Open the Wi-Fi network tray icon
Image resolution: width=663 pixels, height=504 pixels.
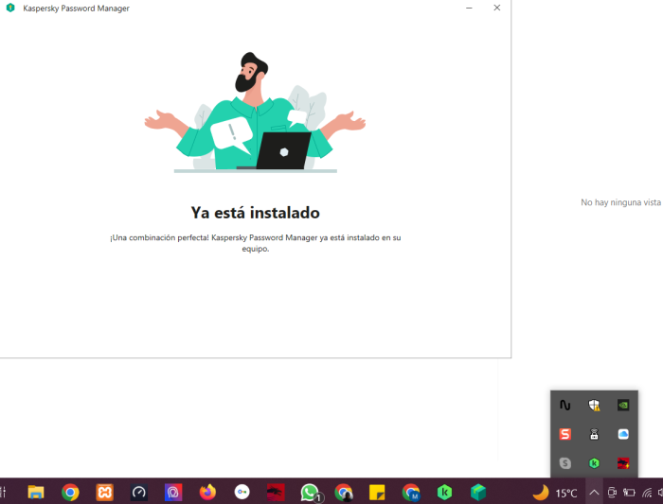pyautogui.click(x=647, y=493)
